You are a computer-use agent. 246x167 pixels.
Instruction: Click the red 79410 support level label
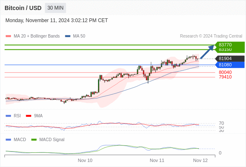tap(225, 77)
